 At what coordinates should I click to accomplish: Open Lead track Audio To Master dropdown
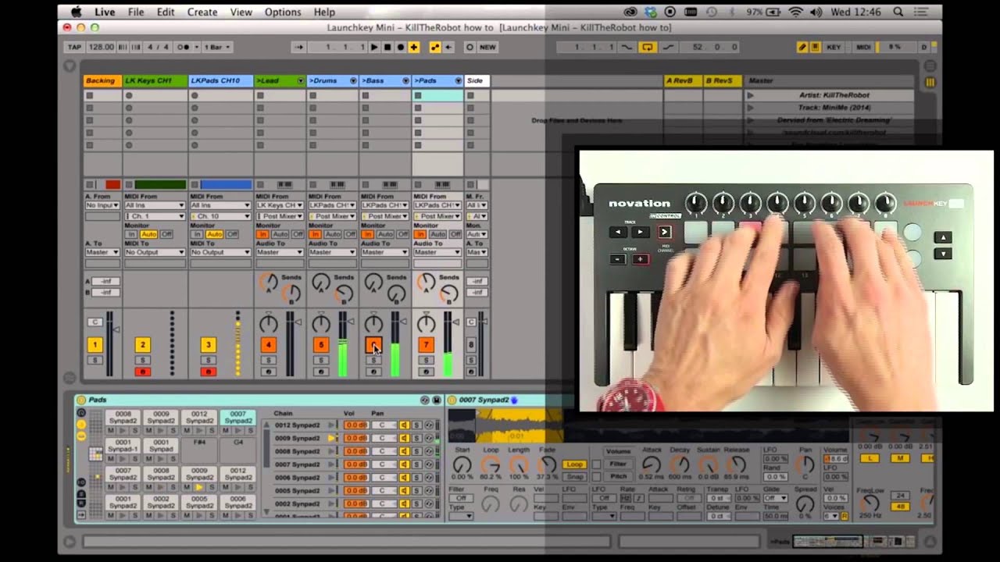tap(280, 252)
